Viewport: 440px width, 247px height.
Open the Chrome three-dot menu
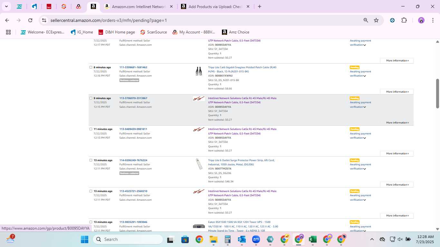pyautogui.click(x=432, y=20)
